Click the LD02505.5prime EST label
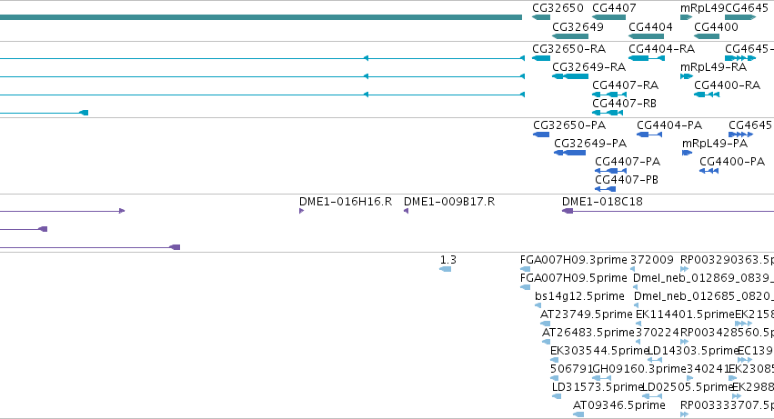The width and height of the screenshot is (774, 419). coord(687,387)
